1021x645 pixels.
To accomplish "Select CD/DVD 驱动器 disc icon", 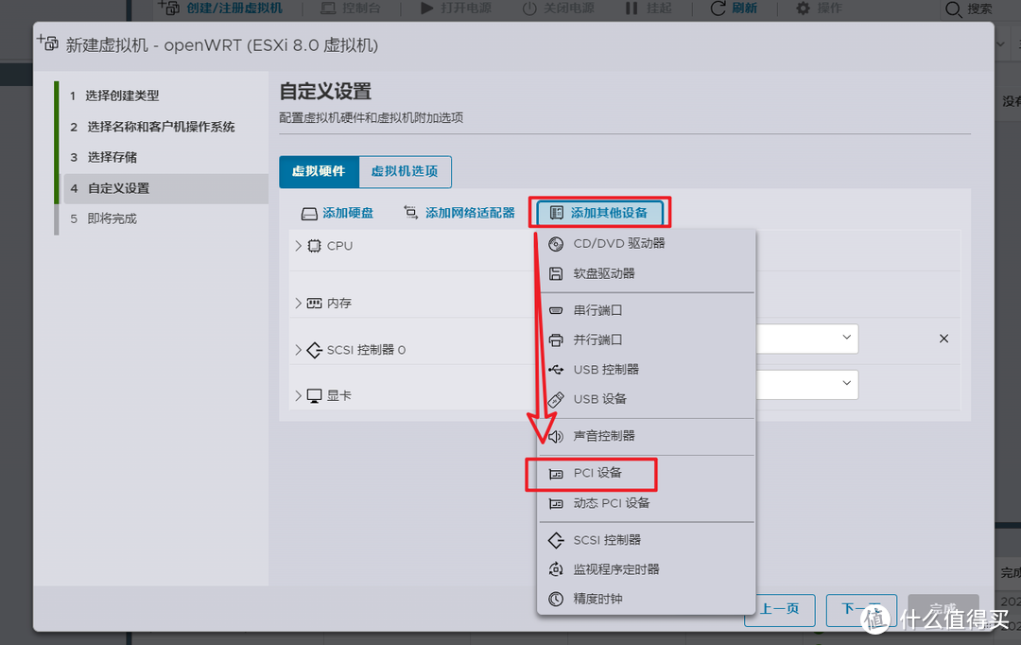I will [556, 244].
